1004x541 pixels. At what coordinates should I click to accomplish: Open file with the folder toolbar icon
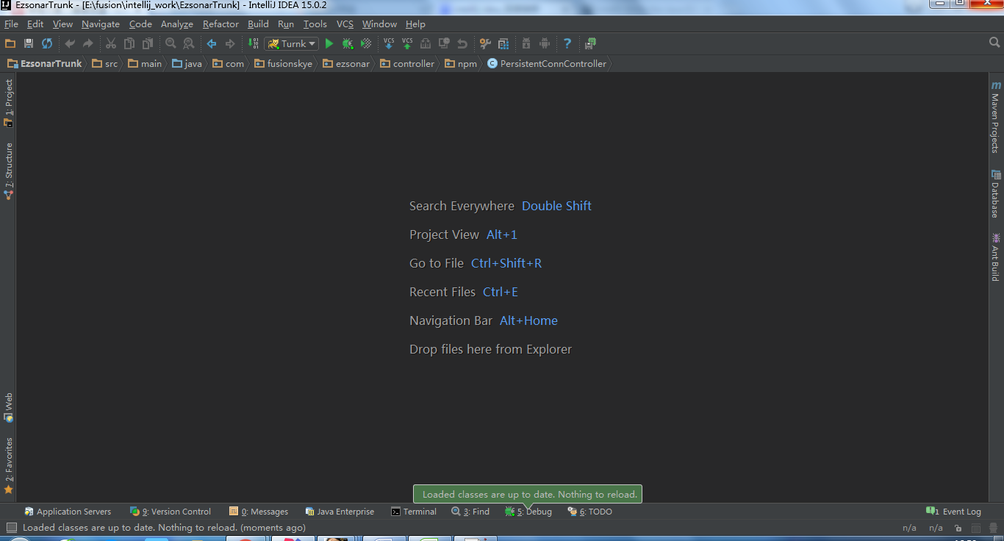coord(10,43)
